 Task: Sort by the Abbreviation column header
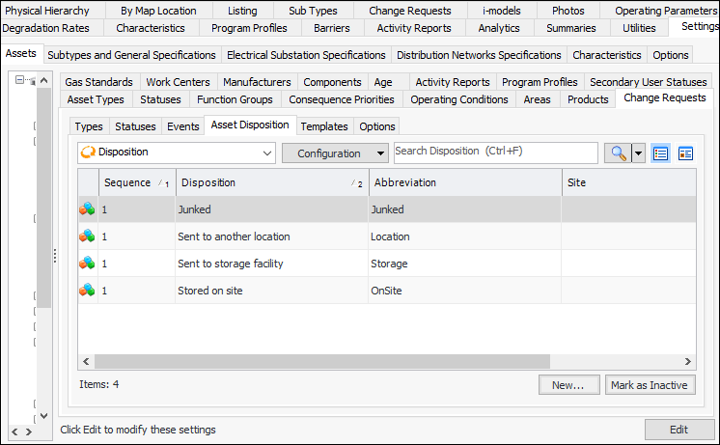pyautogui.click(x=463, y=182)
